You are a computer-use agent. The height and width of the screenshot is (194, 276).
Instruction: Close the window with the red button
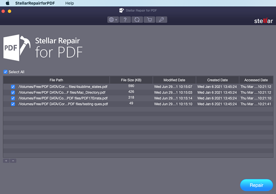[3, 11]
